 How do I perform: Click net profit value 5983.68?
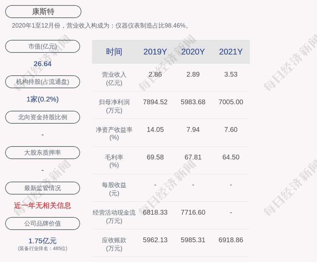click(193, 102)
